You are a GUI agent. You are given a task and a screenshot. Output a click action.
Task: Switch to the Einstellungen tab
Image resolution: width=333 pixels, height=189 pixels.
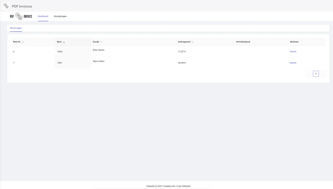point(60,16)
